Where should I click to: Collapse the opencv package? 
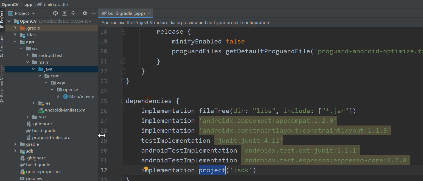pos(52,90)
